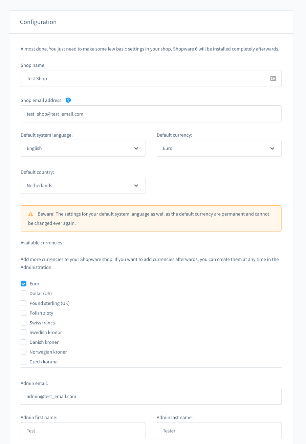The image size is (306, 444).
Task: Tick the Pound sterling (UK) checkbox
Action: tap(23, 303)
